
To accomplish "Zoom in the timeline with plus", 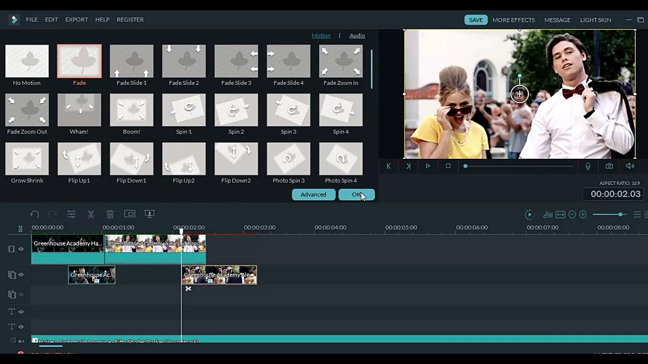I will click(583, 215).
